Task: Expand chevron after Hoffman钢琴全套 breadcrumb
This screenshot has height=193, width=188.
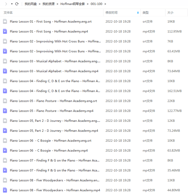Action: tap(88, 4)
